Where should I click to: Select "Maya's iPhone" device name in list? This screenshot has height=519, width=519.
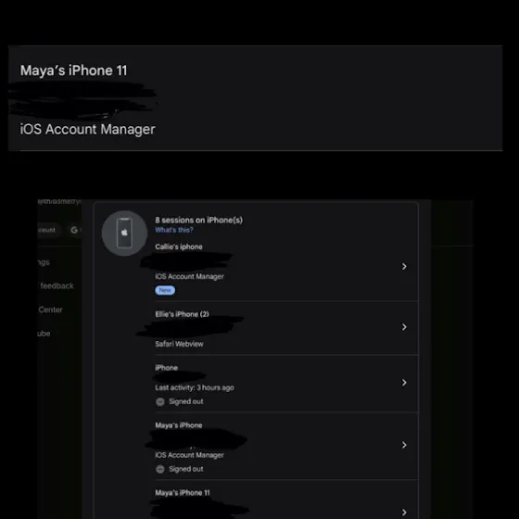coord(179,425)
